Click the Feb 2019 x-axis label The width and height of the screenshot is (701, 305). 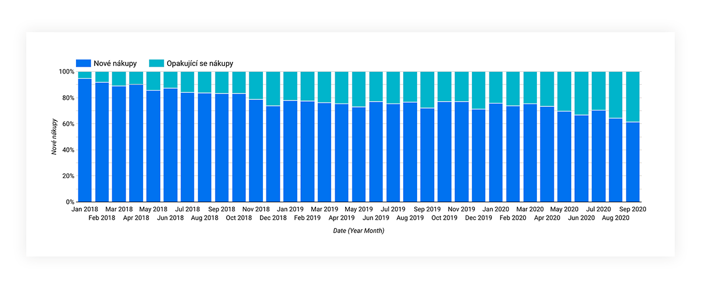[x=307, y=218]
